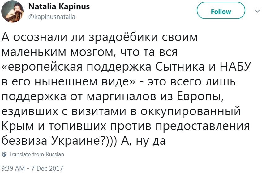Screen dimensions: 262x174
Task: Click the closing words А, ну да
Action: pyautogui.click(x=144, y=141)
